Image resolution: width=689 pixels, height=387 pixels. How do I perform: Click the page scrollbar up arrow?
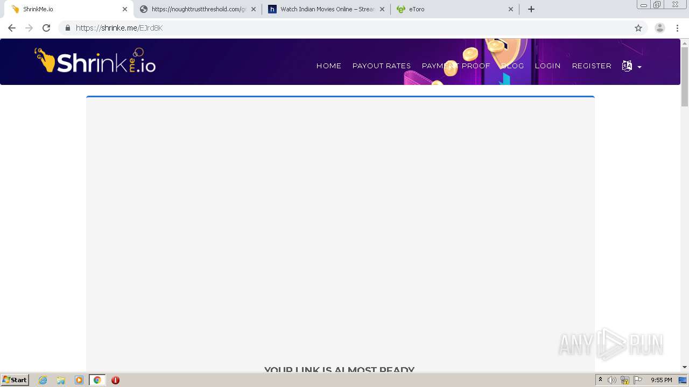(x=685, y=42)
